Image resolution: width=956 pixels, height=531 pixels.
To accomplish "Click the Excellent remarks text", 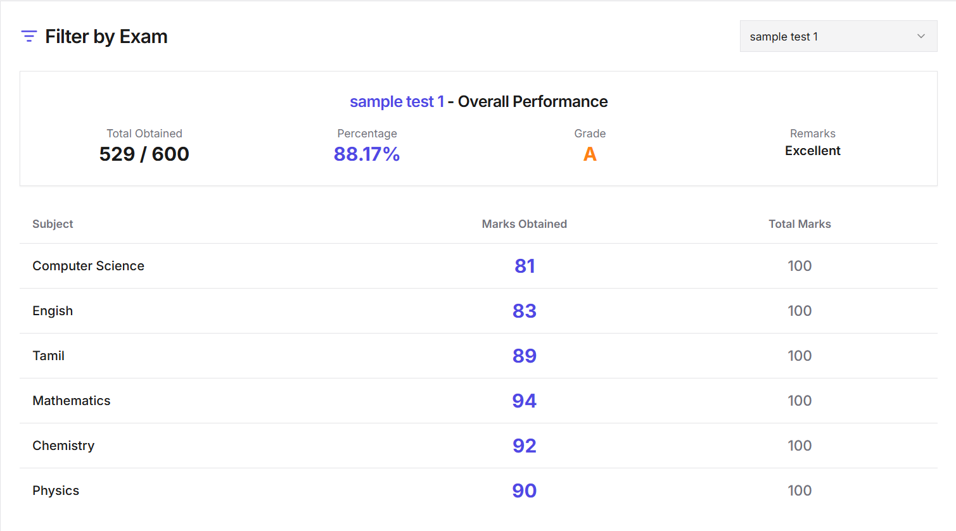I will coord(813,151).
